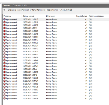109x105 pixels.
Task: Click the Система log title bar
Action: [56, 5]
